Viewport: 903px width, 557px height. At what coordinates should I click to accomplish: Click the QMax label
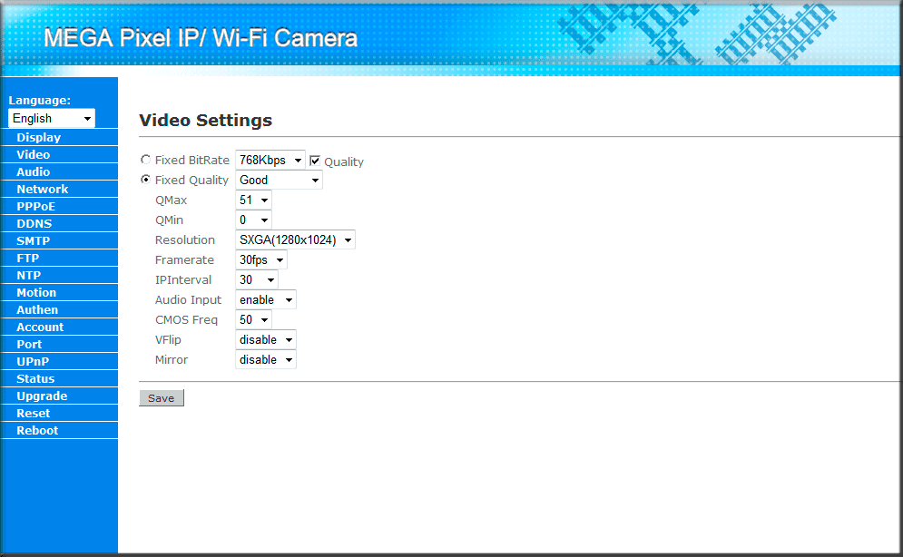click(171, 200)
